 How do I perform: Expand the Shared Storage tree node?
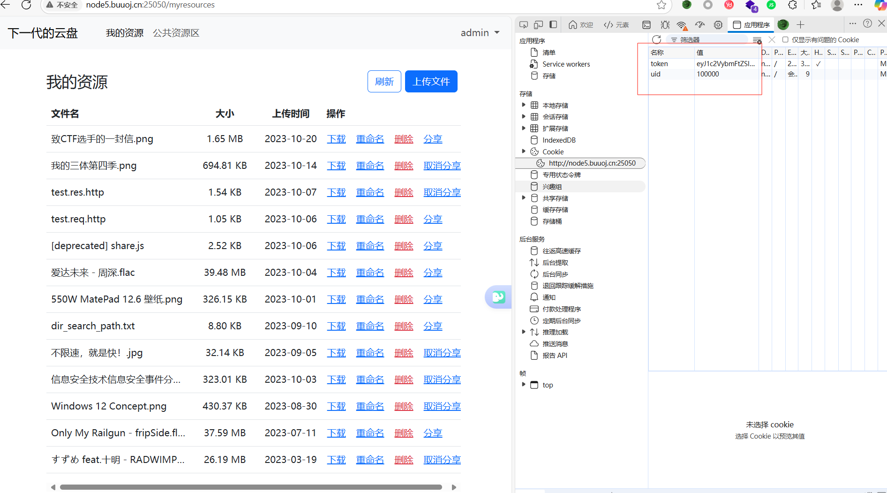[x=524, y=198]
